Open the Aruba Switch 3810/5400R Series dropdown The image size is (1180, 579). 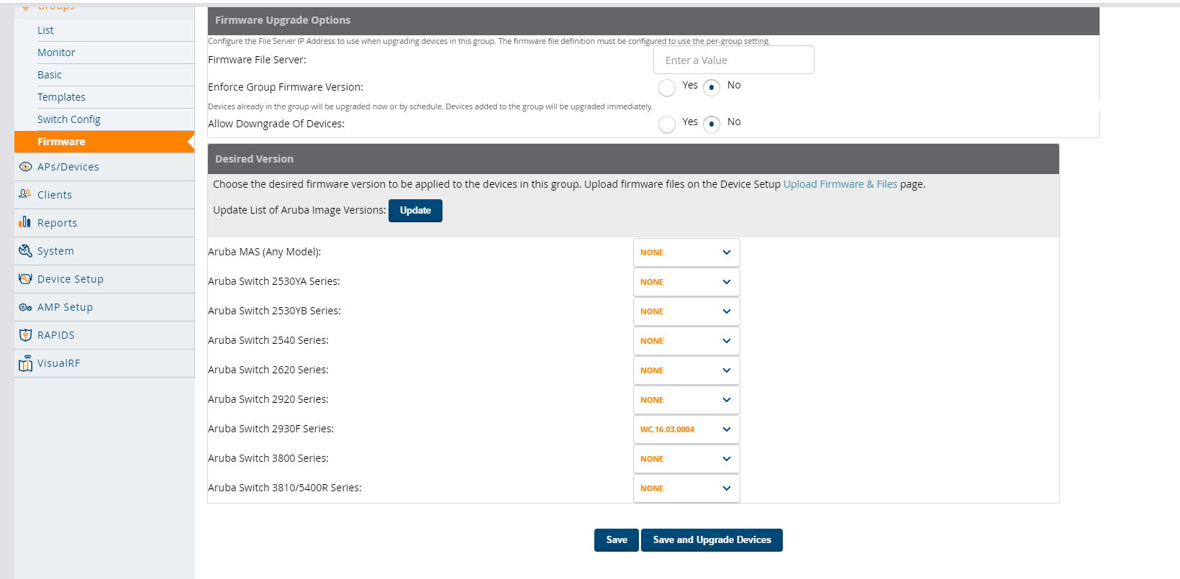tap(686, 488)
